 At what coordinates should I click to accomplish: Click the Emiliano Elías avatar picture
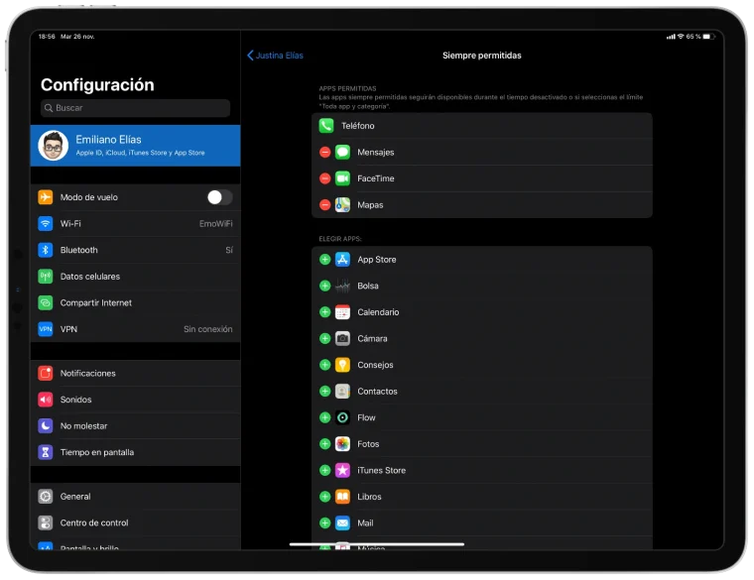point(53,146)
